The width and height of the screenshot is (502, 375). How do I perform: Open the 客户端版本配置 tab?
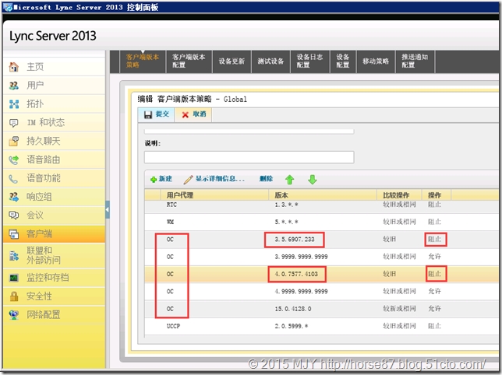click(189, 61)
